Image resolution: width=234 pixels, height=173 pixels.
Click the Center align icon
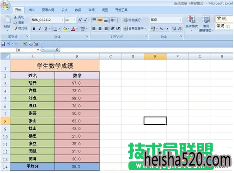pyautogui.click(x=100, y=28)
